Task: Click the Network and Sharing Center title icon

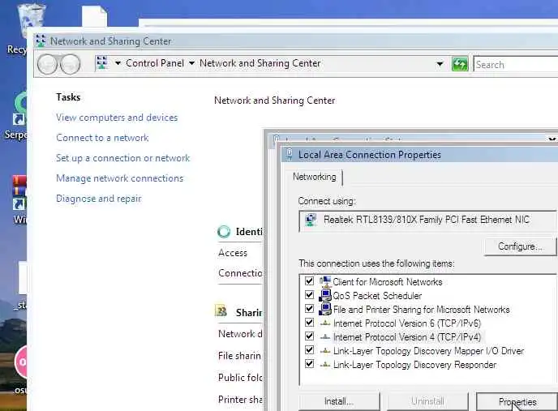Action: 41,41
